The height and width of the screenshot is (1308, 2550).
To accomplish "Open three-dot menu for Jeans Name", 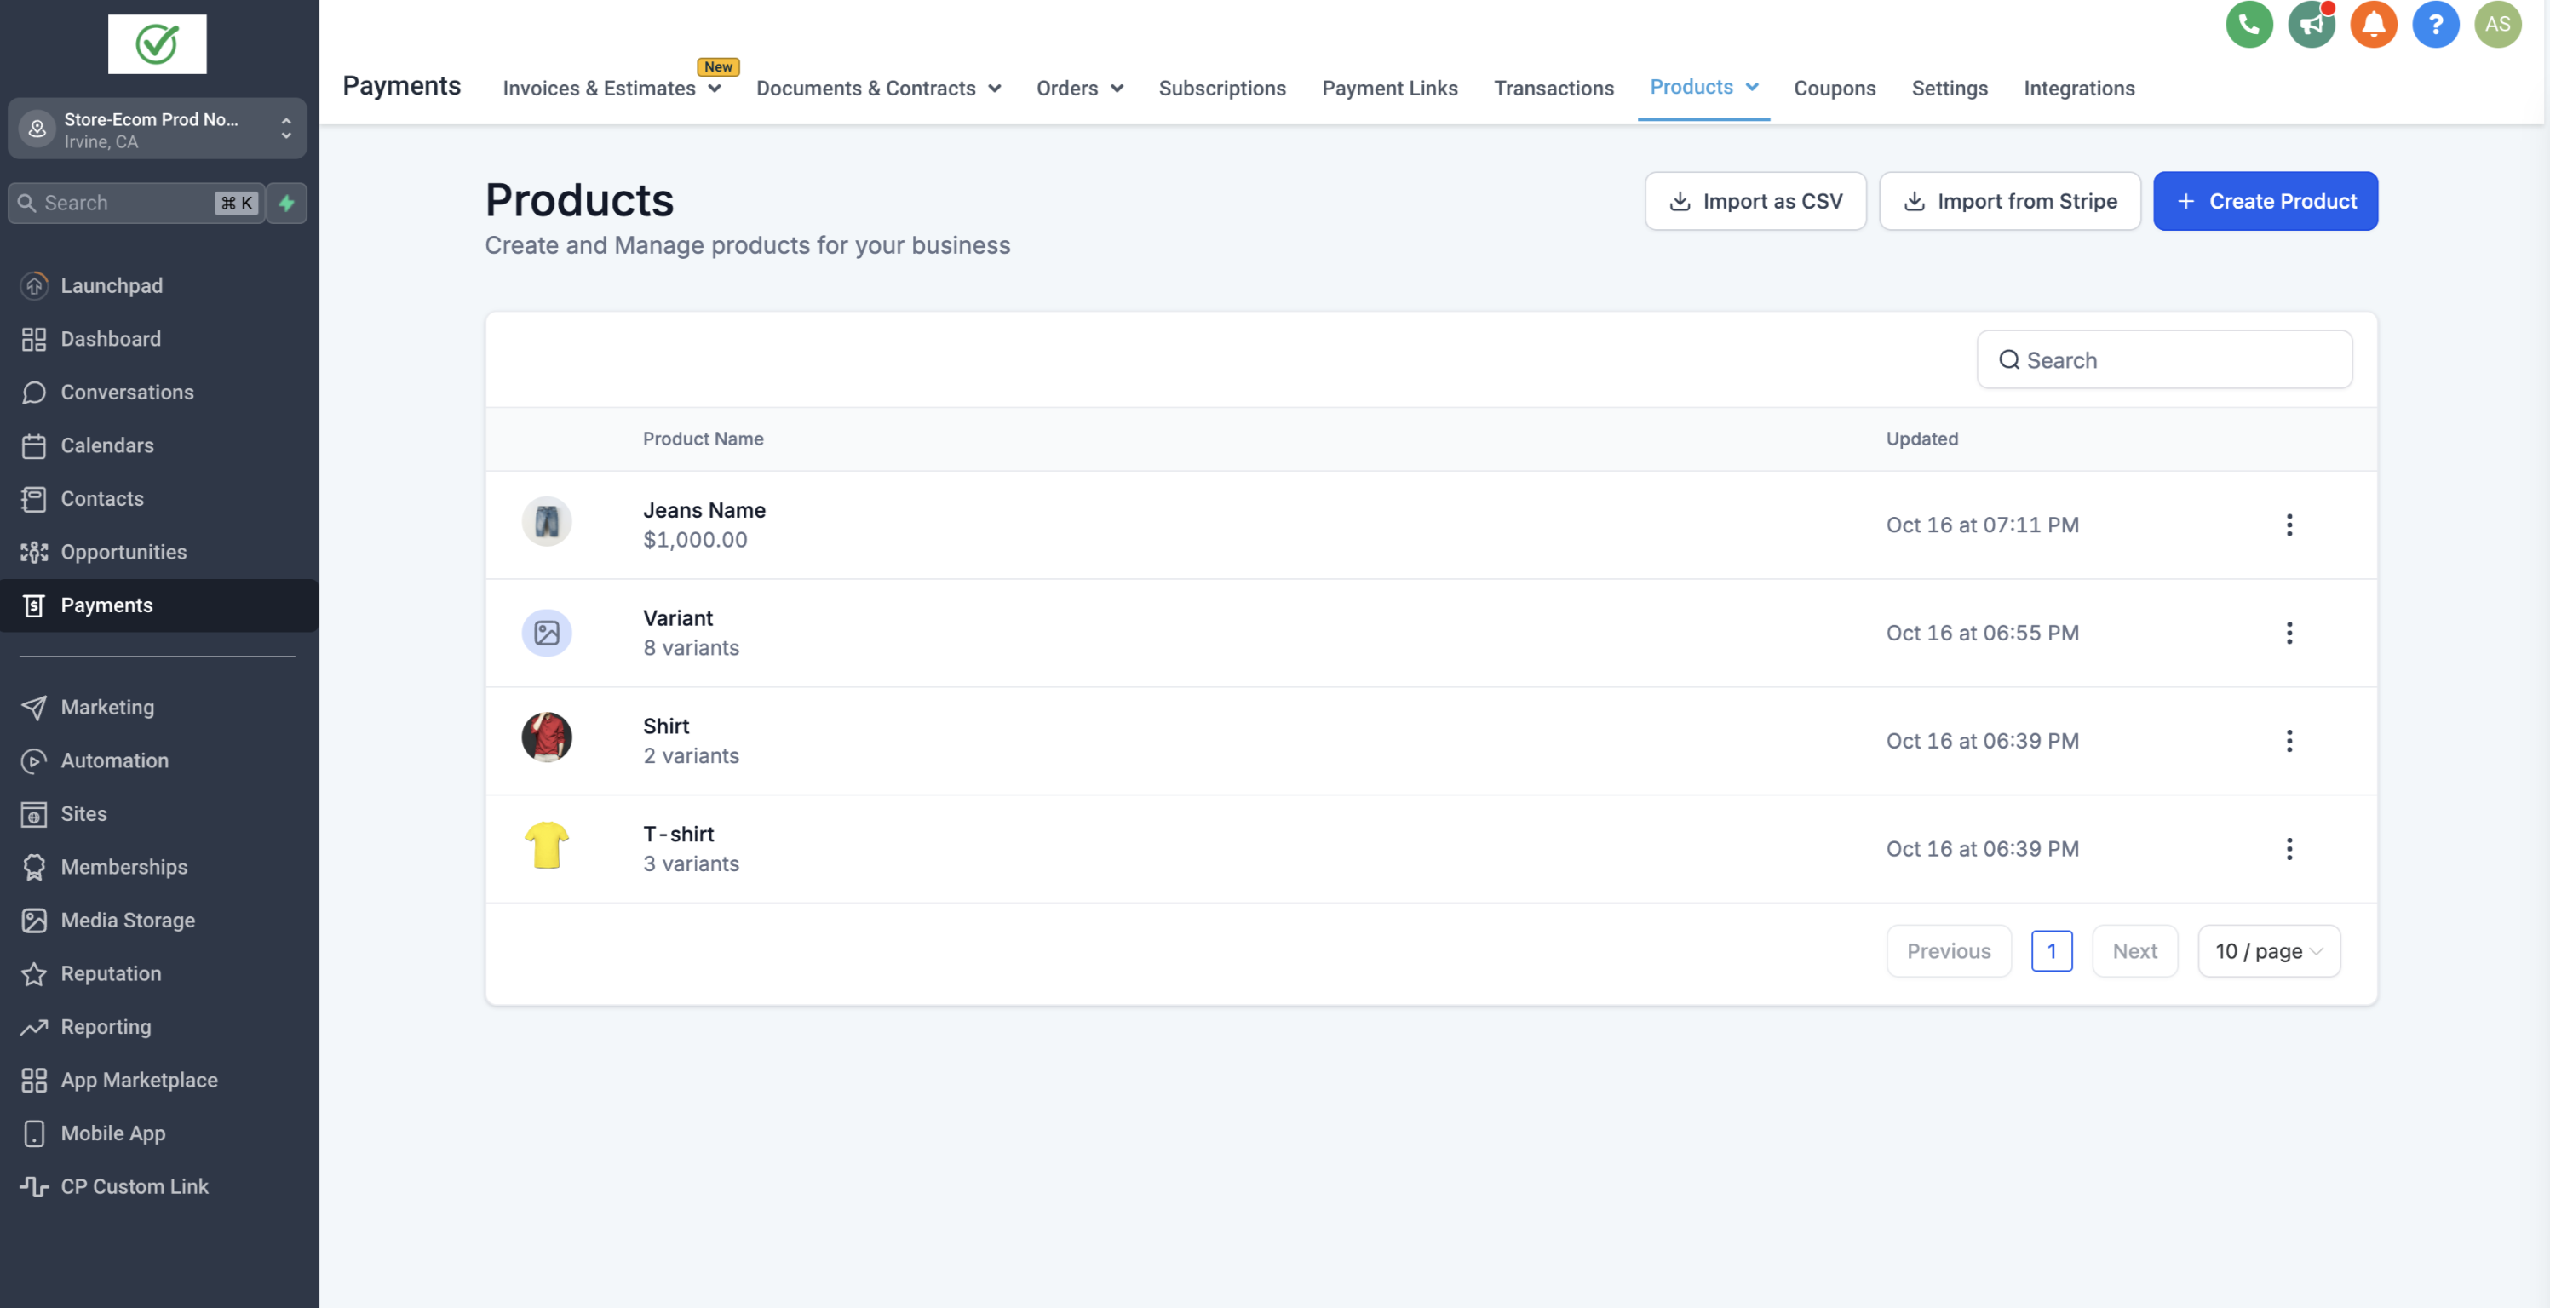I will (x=2288, y=525).
